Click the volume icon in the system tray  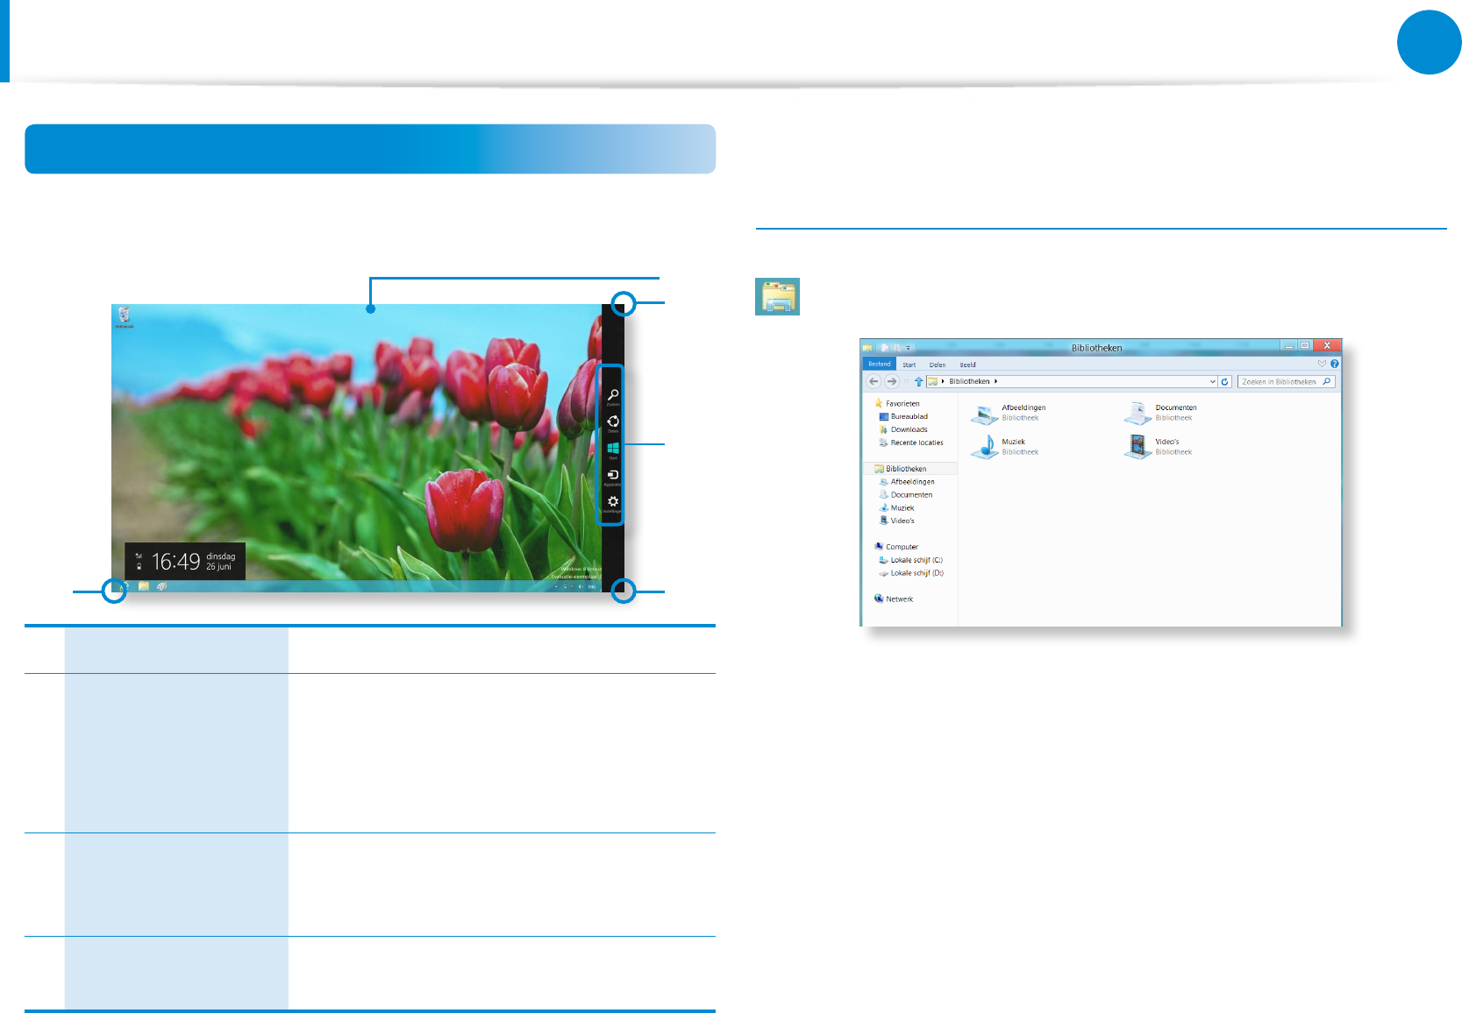tap(581, 586)
